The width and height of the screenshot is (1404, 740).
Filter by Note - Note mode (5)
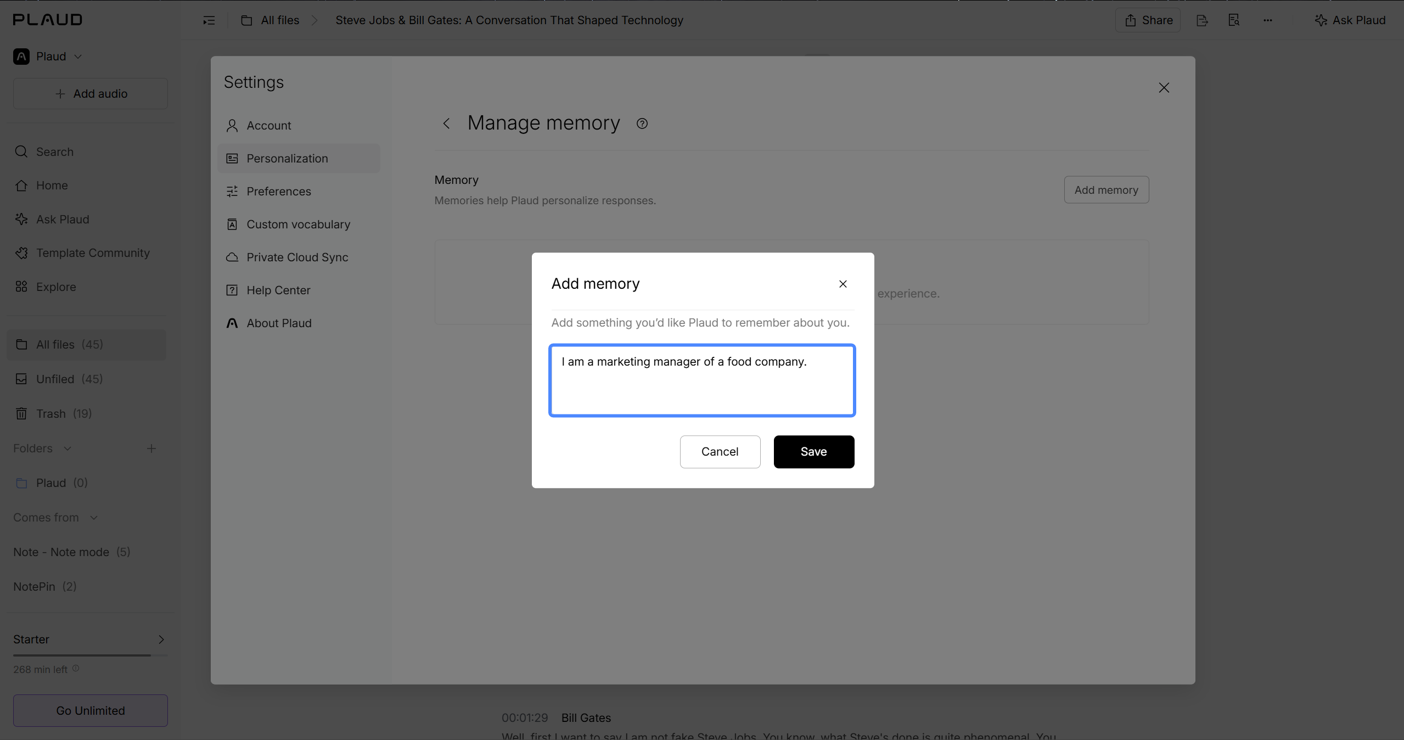(x=72, y=552)
